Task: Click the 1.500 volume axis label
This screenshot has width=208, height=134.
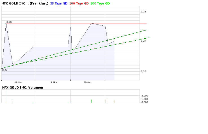Action: 145,99
